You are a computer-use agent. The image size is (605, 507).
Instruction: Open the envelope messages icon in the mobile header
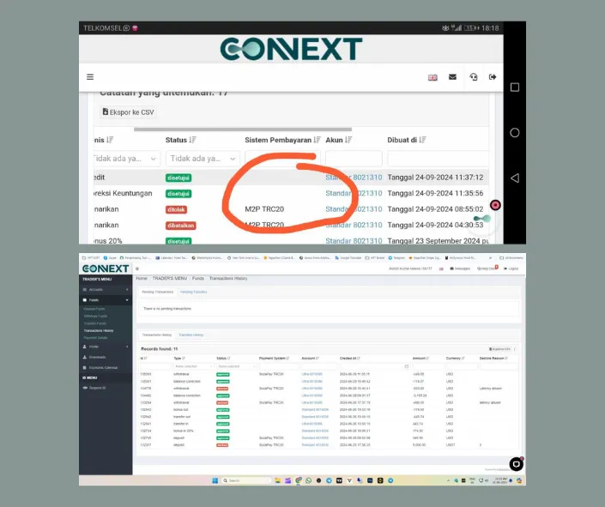tap(452, 77)
